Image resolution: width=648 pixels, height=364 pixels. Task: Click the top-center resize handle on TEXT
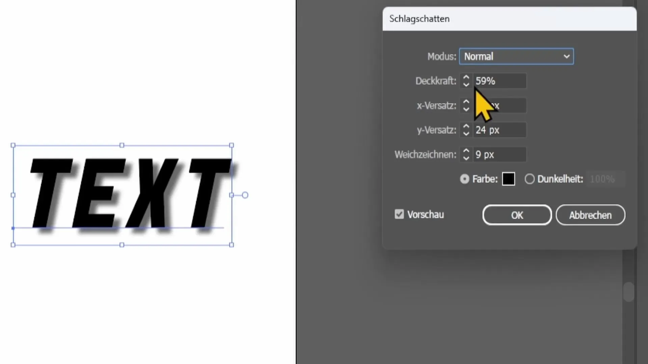(122, 145)
